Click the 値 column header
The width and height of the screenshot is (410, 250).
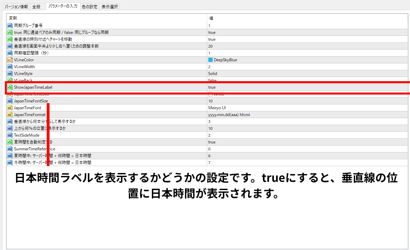[211, 18]
